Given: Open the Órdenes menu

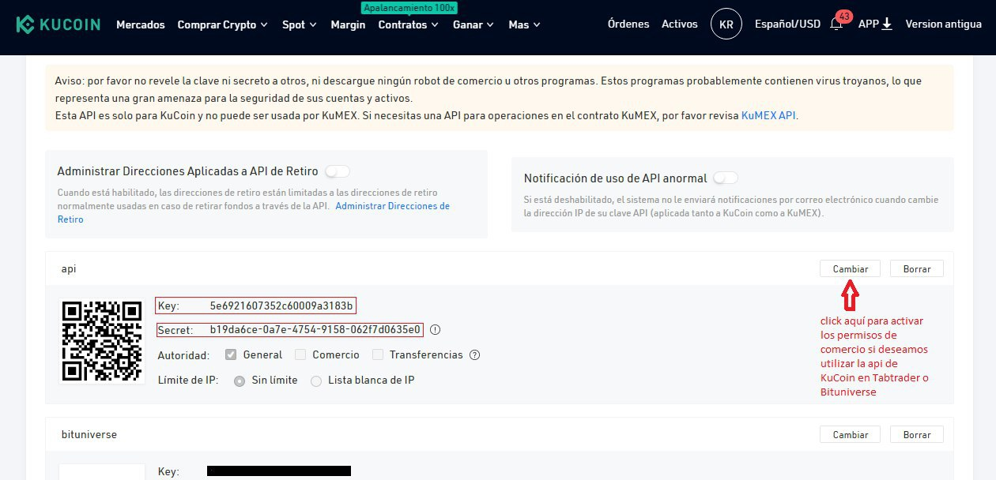Looking at the screenshot, I should tap(628, 24).
